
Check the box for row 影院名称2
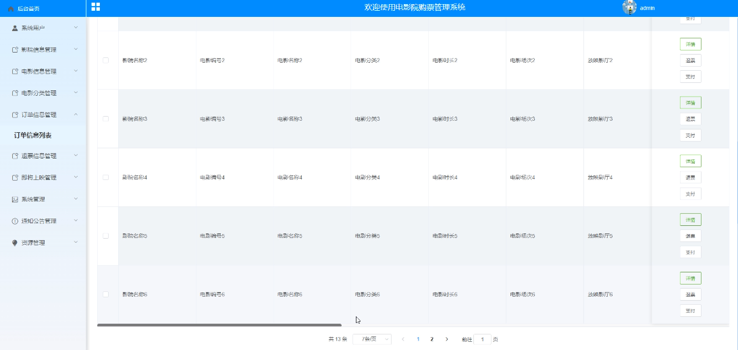click(105, 60)
